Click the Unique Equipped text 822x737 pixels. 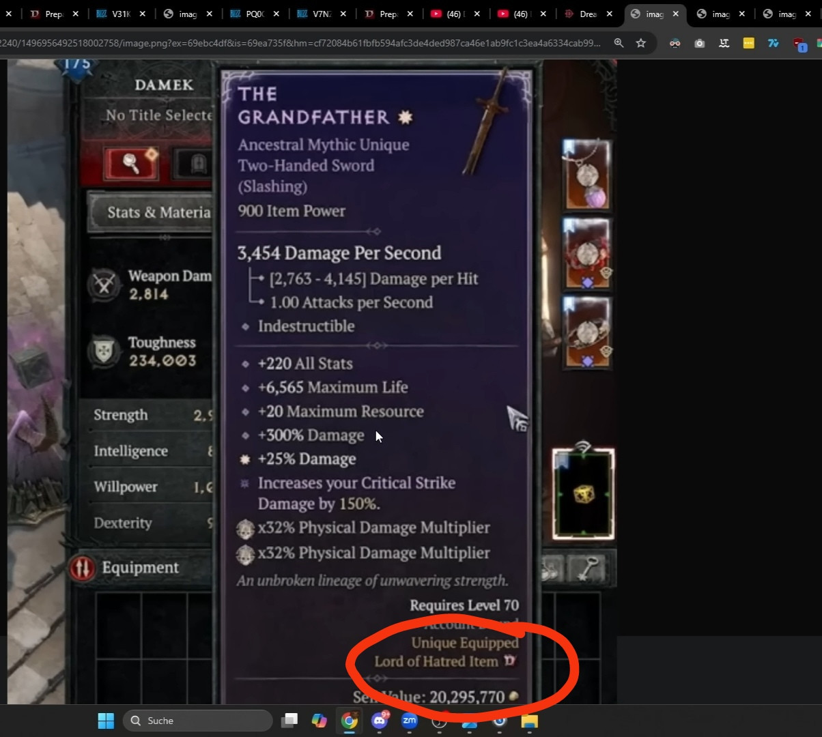click(465, 643)
